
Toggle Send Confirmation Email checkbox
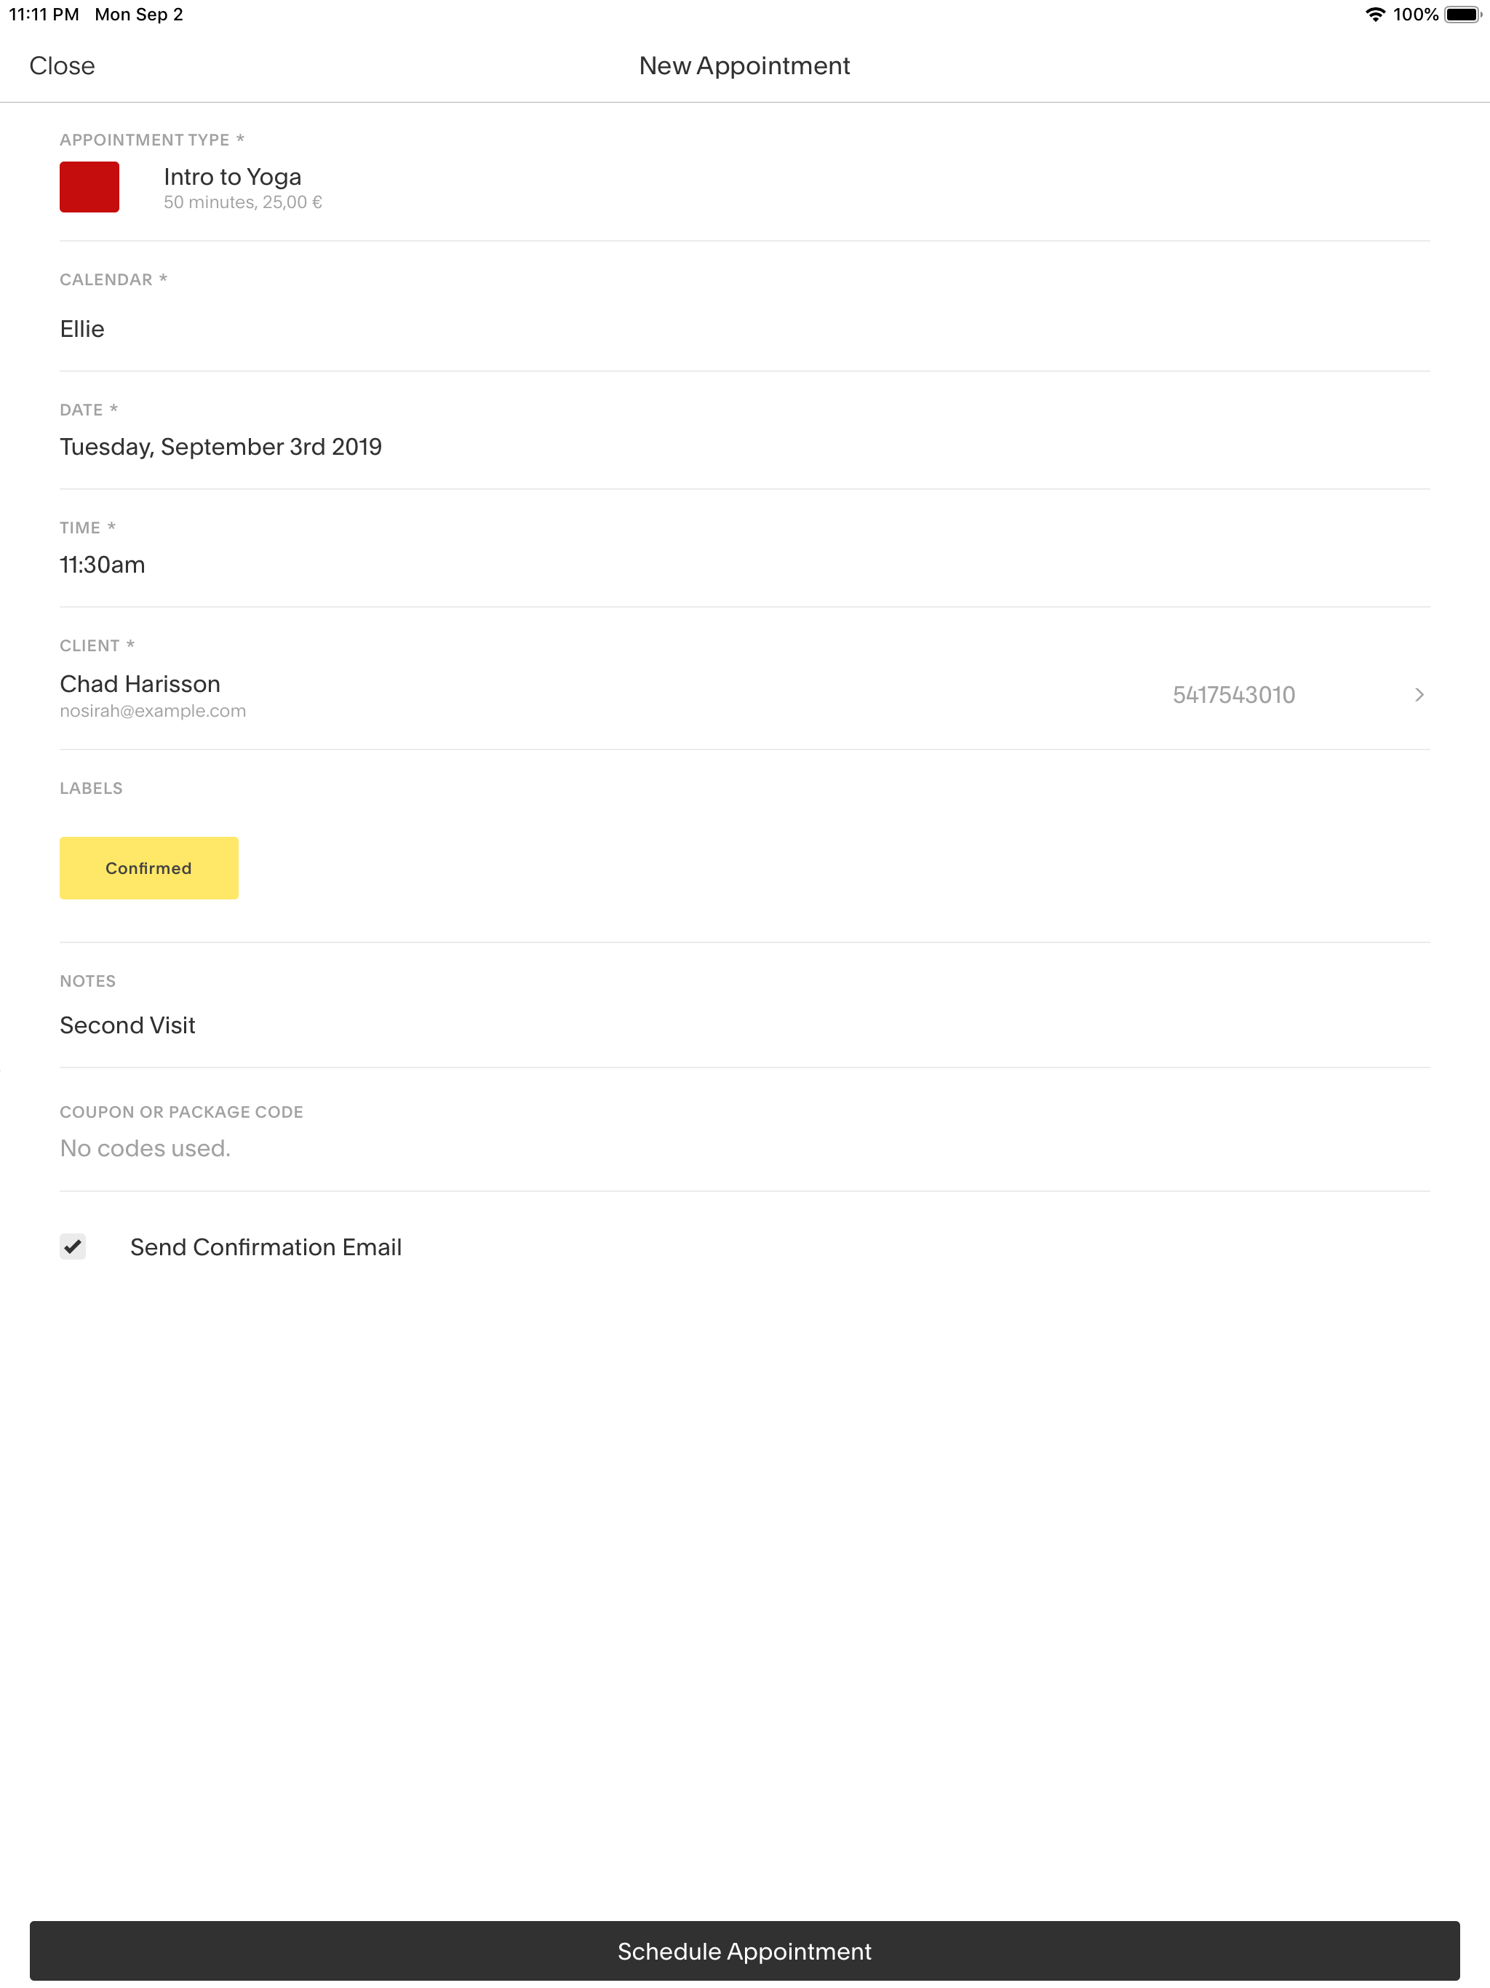[73, 1247]
